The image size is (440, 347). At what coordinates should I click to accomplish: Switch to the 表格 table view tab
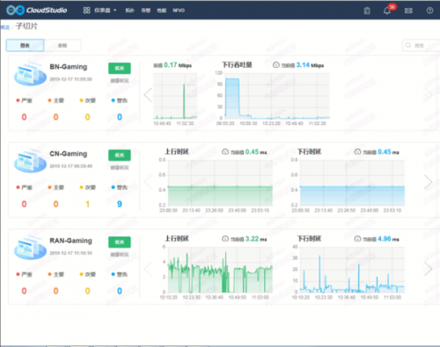(x=62, y=46)
